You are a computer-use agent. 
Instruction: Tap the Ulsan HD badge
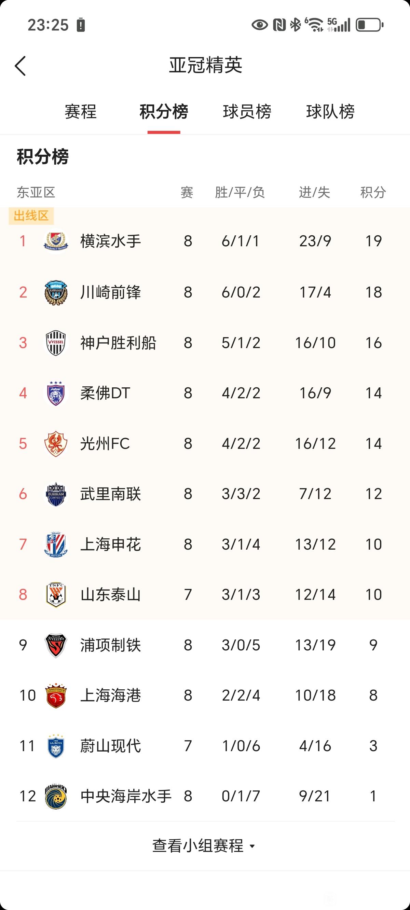point(56,746)
